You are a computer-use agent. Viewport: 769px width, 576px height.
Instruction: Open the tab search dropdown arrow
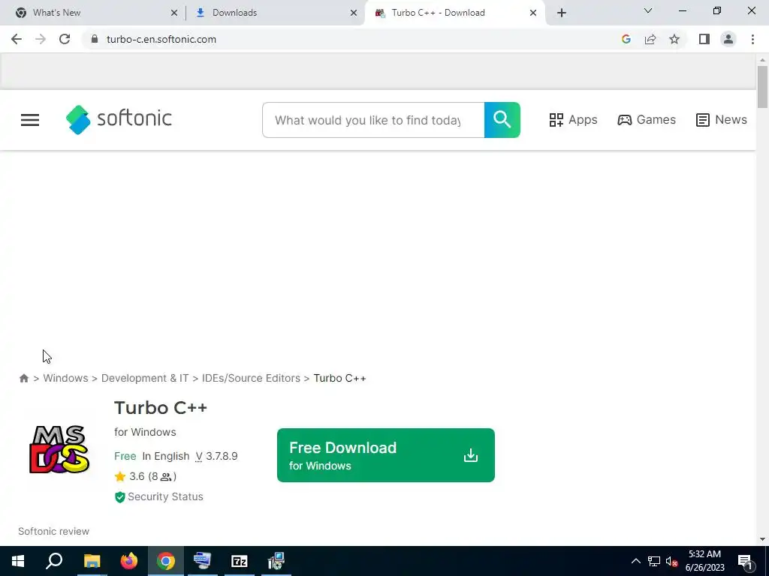point(648,10)
